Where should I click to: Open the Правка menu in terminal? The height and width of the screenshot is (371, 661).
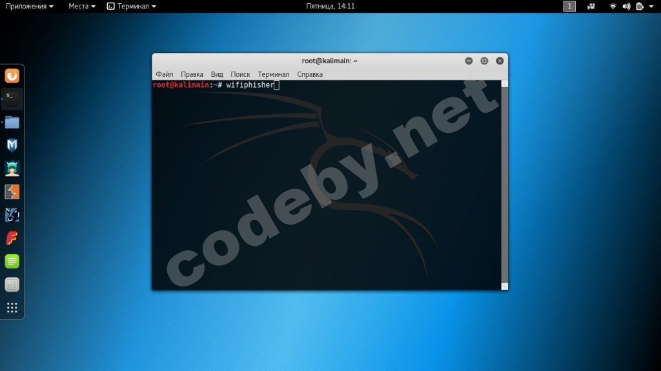pos(192,74)
